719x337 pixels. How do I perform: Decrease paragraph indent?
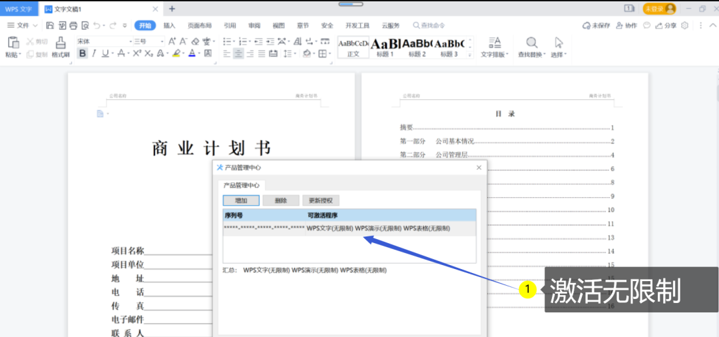[258, 41]
